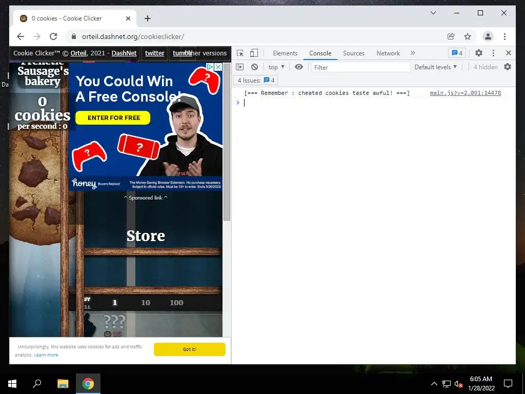Go forward in Chrome
The image size is (525, 394).
click(x=37, y=36)
